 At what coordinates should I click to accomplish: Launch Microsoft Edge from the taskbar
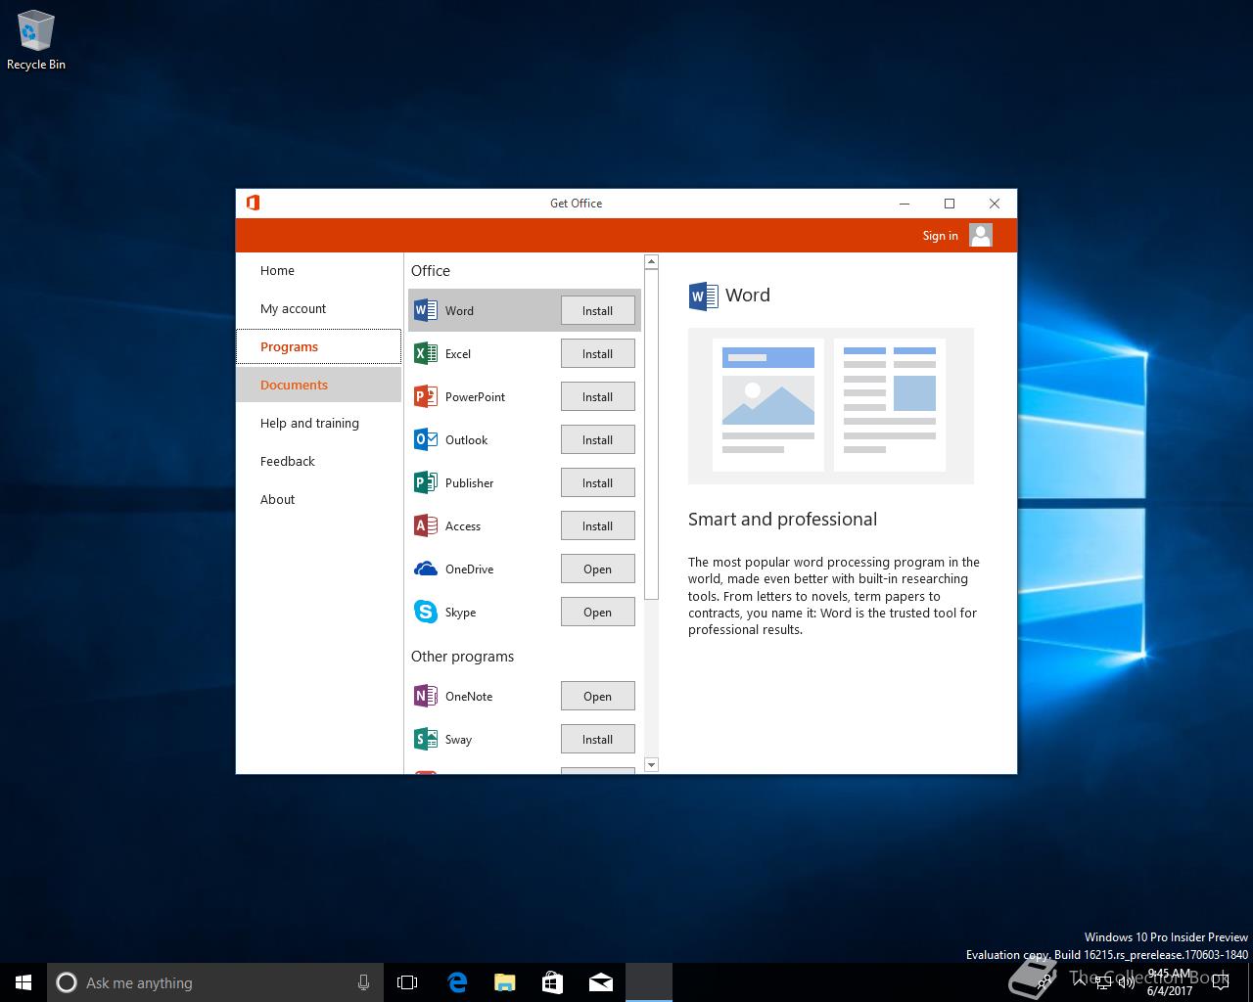point(456,982)
